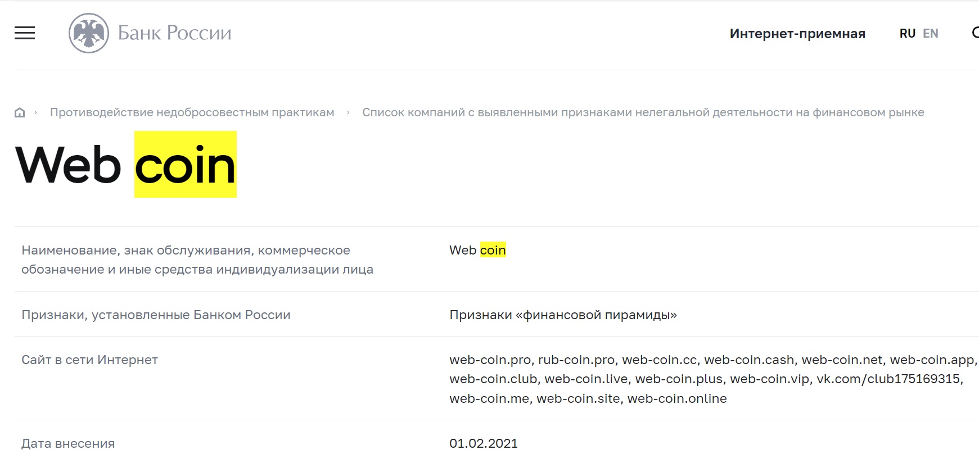The height and width of the screenshot is (459, 979).
Task: Click Признаки, установленные Банком России label
Action: pyautogui.click(x=156, y=315)
